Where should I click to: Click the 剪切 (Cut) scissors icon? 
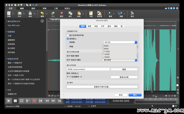(x=61, y=13)
